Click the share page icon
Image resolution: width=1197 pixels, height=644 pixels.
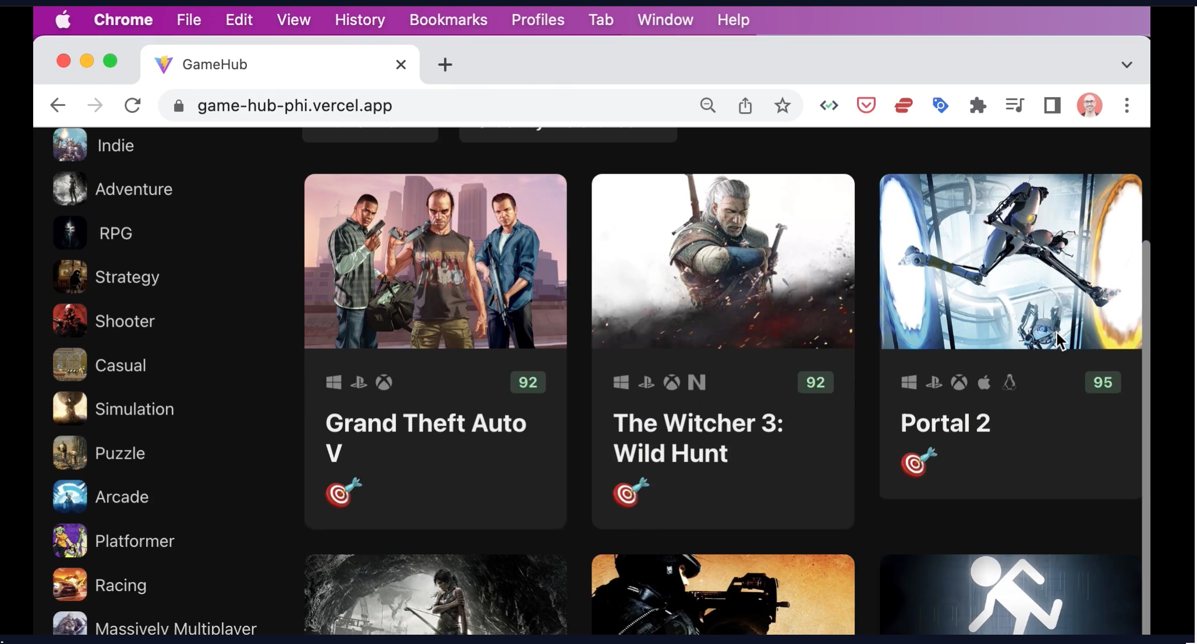(745, 105)
